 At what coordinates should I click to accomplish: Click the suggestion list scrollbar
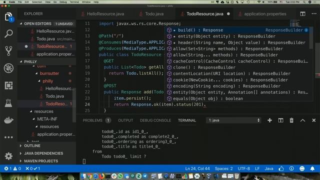pyautogui.click(x=311, y=38)
